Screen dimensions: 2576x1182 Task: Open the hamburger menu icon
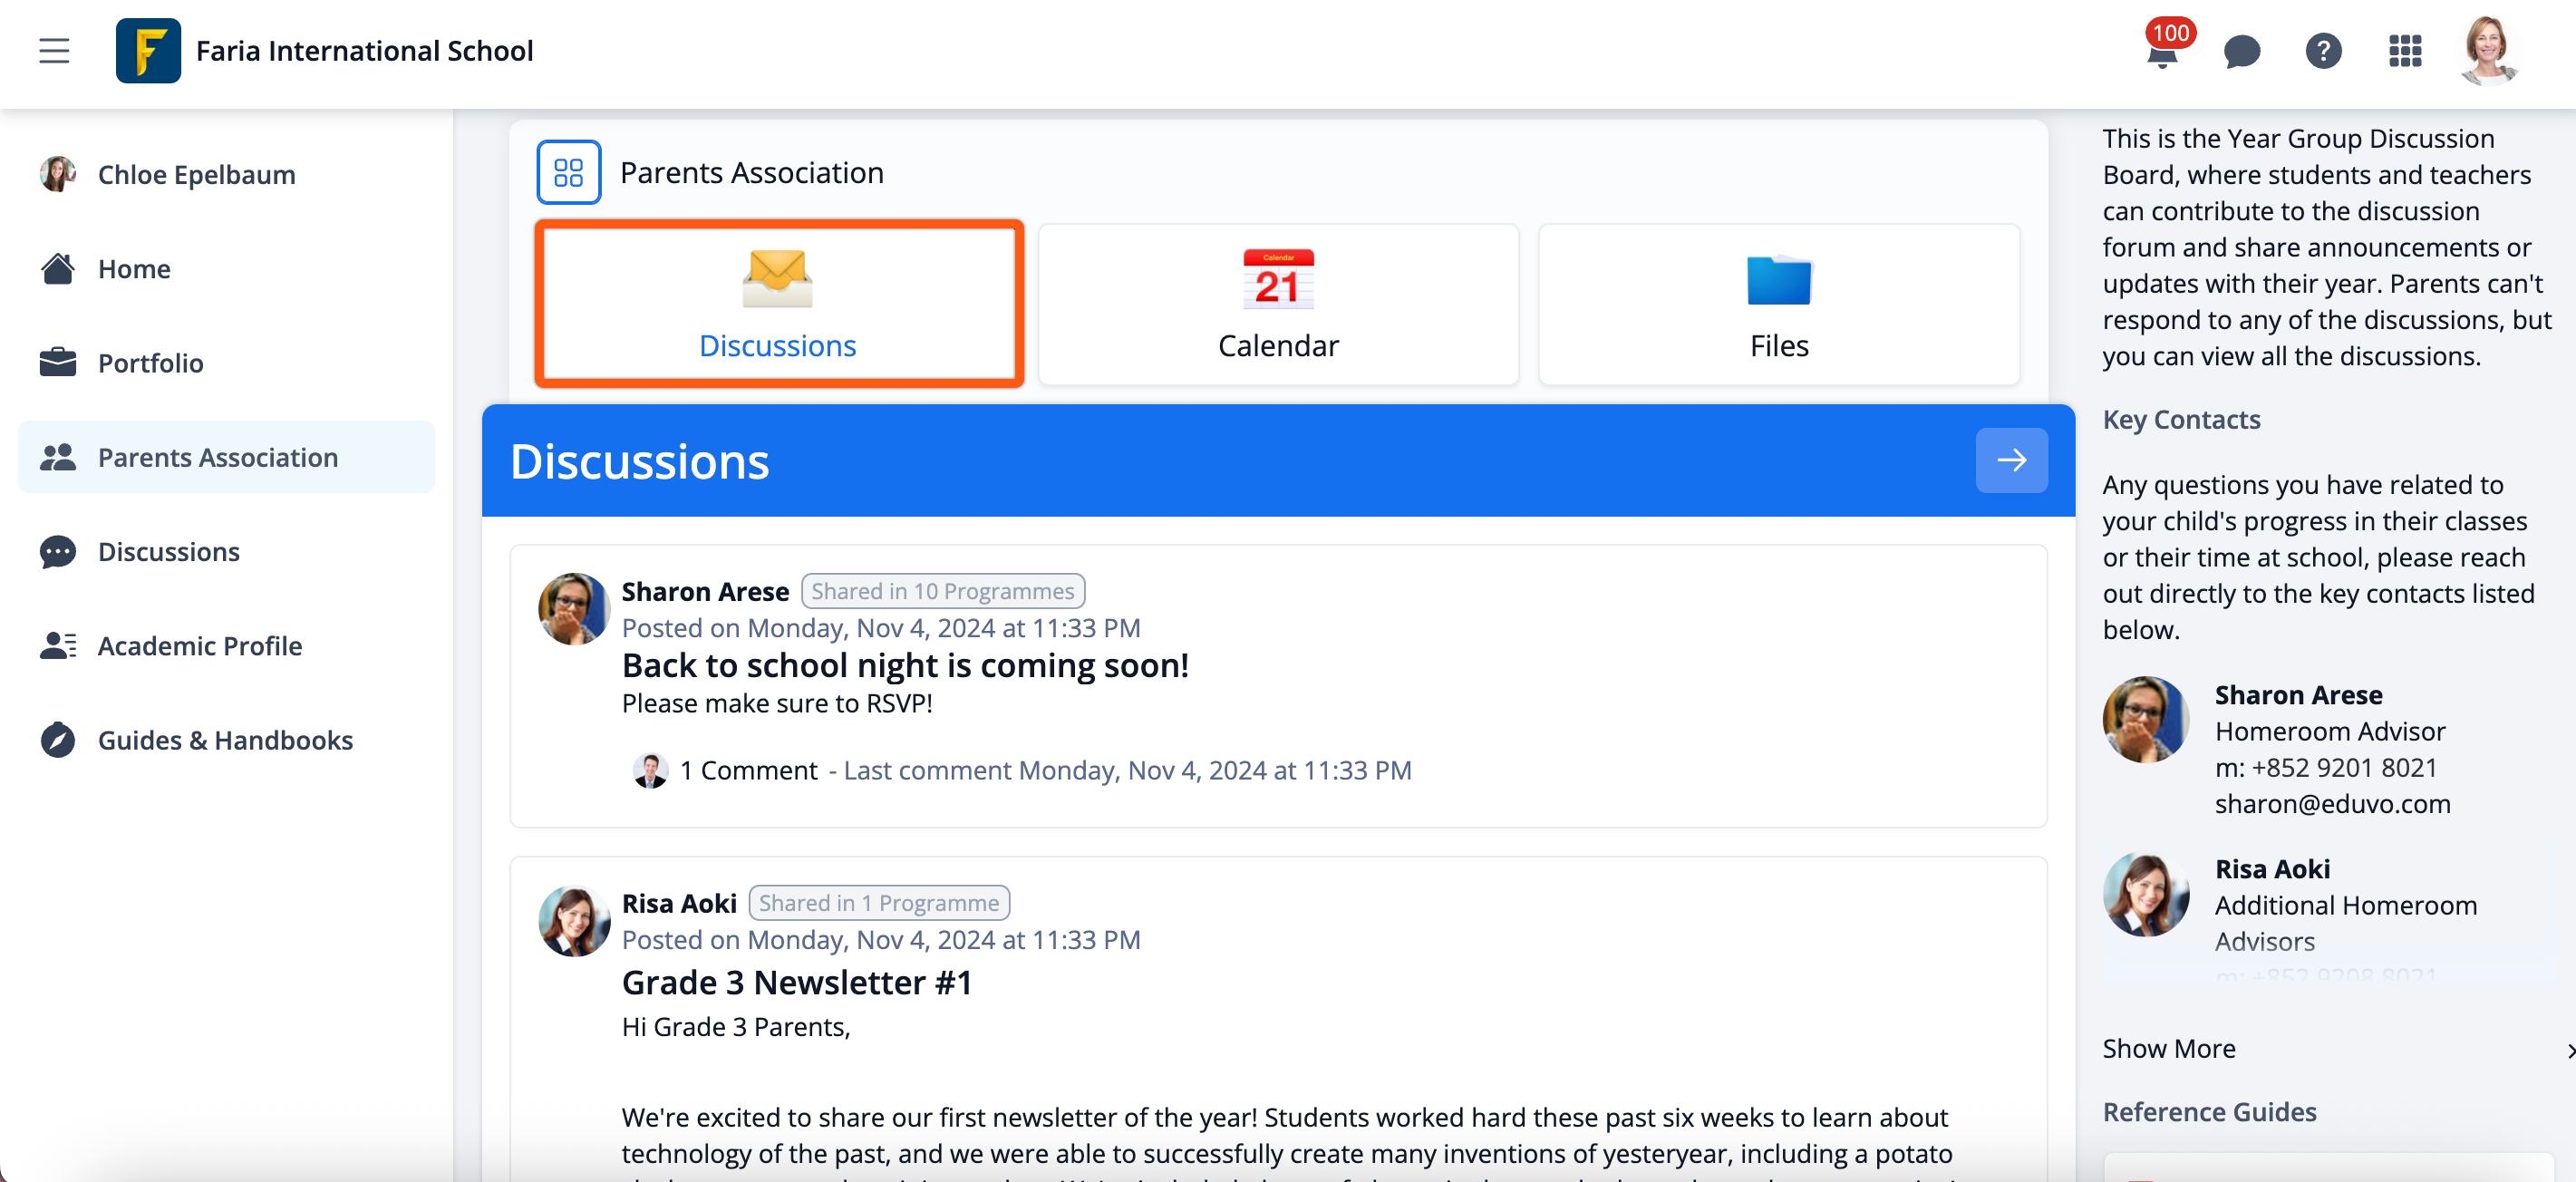tap(54, 50)
